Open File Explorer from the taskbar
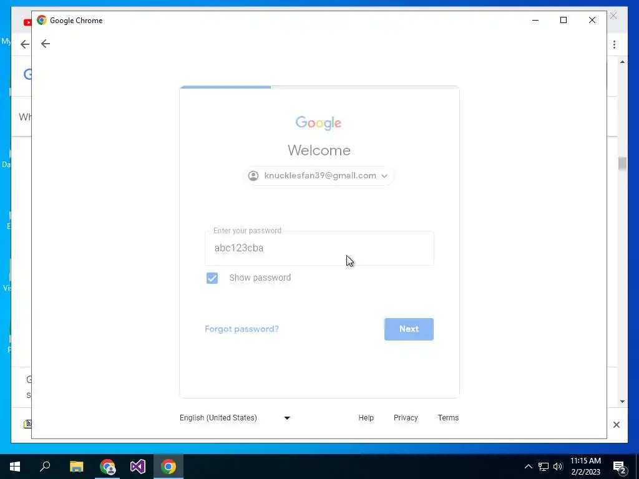Viewport: 639px width, 479px height. [x=76, y=467]
